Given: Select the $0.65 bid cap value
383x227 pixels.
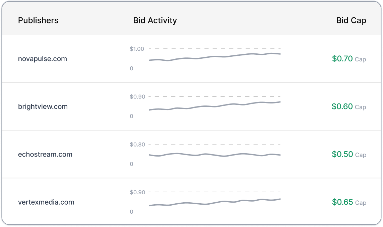Looking at the screenshot, I should coord(342,202).
